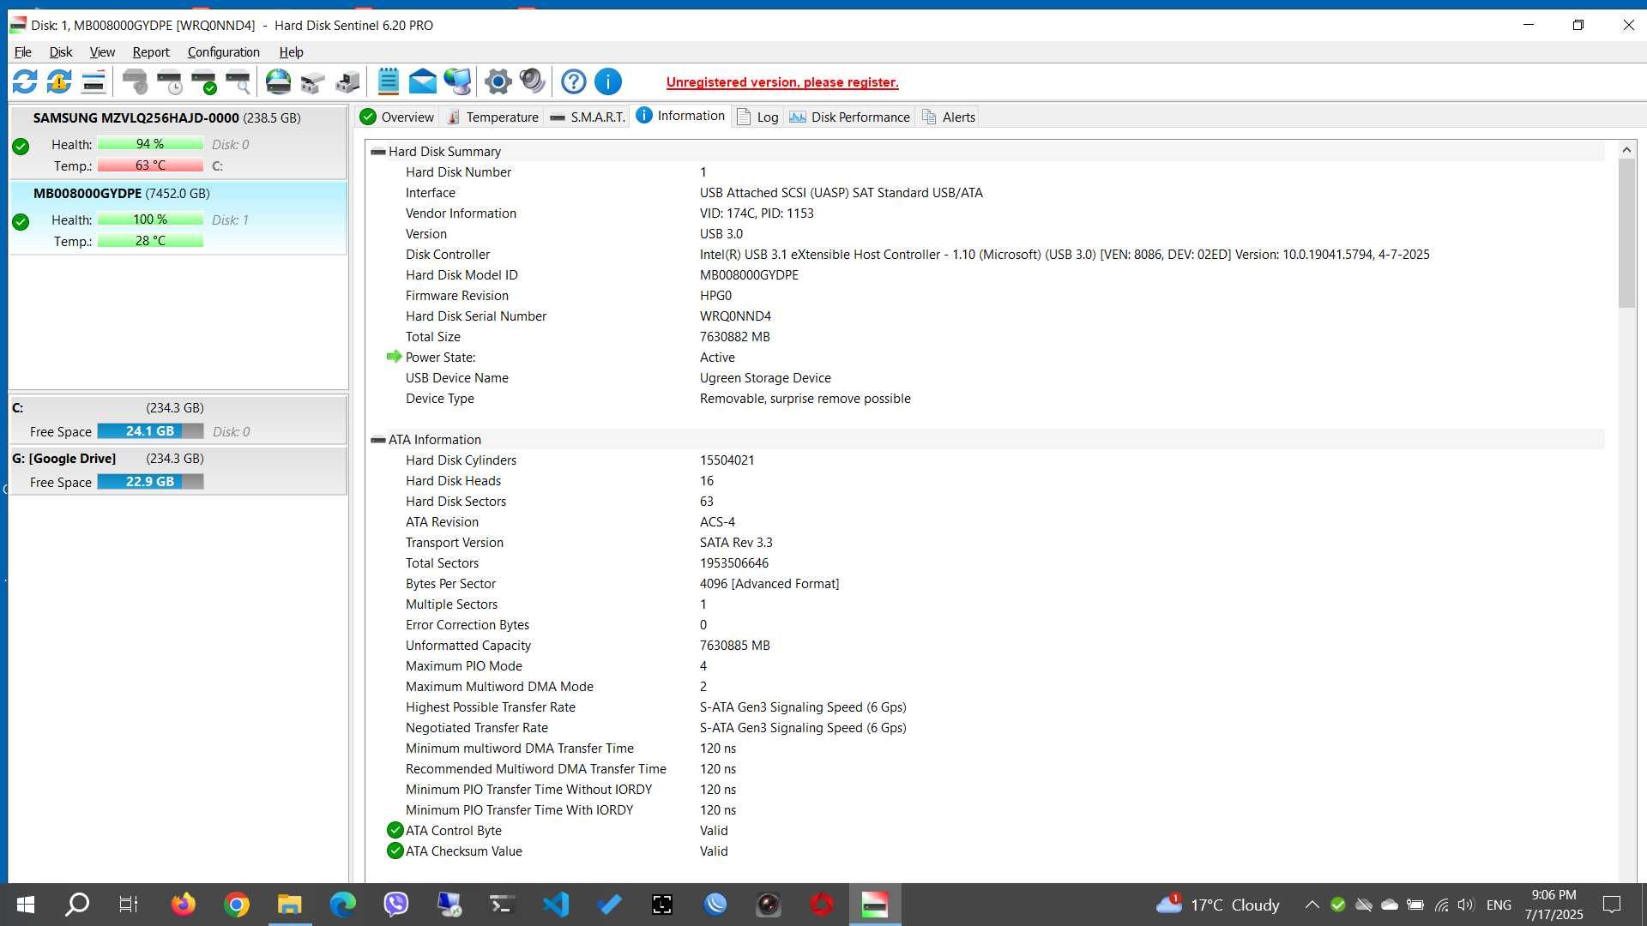Click the speaker sound toolbar icon
The width and height of the screenshot is (1647, 926).
click(532, 82)
